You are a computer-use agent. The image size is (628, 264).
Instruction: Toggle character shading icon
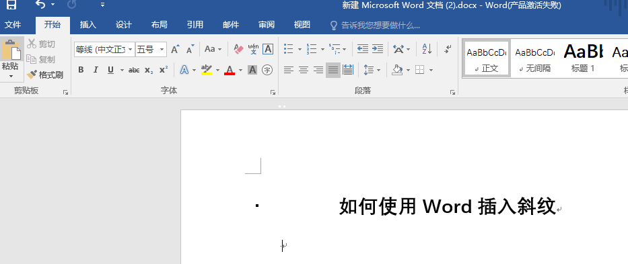[252, 70]
